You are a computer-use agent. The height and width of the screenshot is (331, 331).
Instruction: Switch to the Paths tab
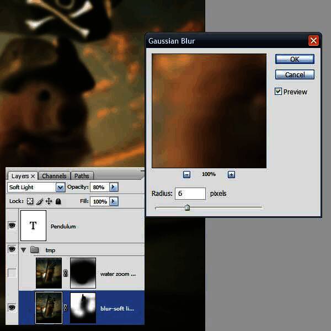point(81,176)
